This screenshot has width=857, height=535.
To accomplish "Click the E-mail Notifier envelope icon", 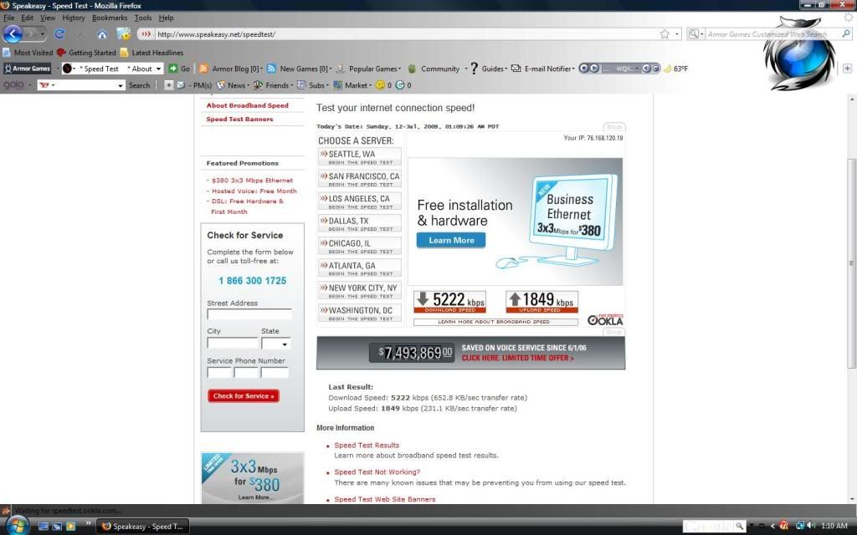I will point(516,69).
